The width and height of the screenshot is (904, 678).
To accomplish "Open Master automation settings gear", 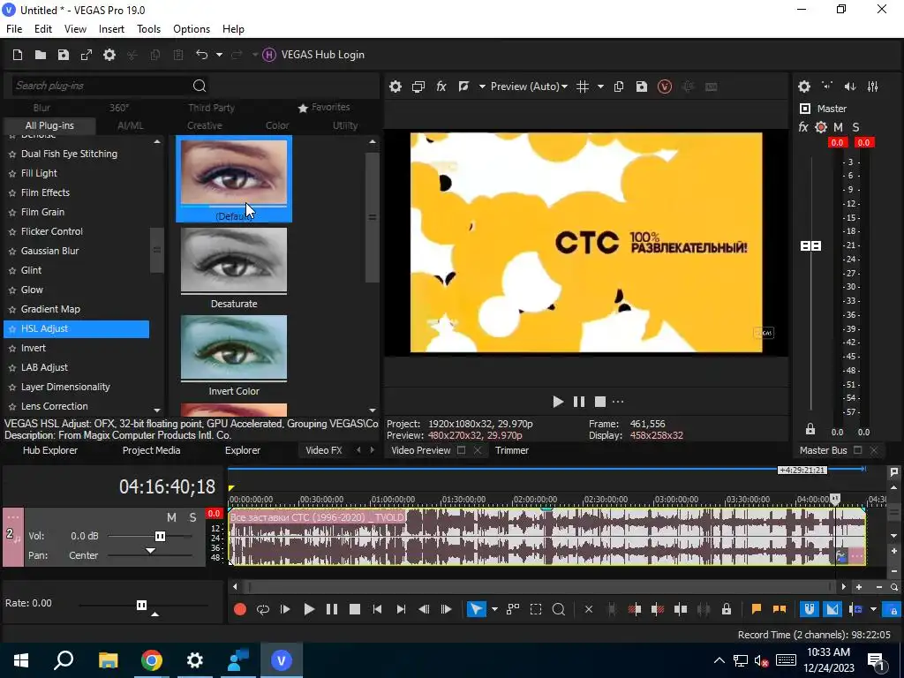I will tap(821, 127).
